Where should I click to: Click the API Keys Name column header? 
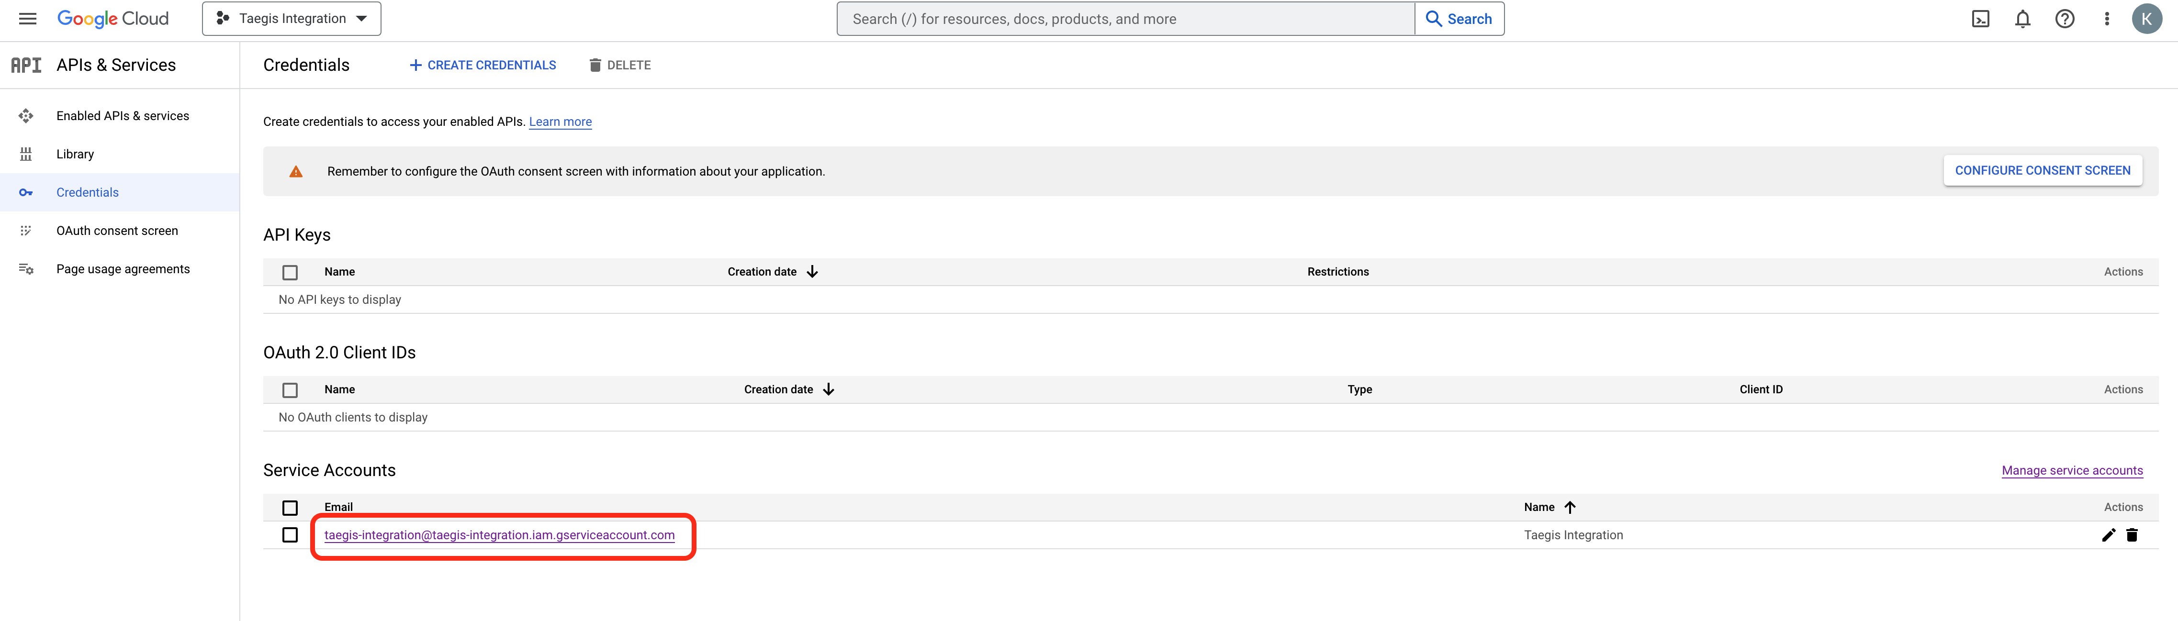pyautogui.click(x=340, y=271)
